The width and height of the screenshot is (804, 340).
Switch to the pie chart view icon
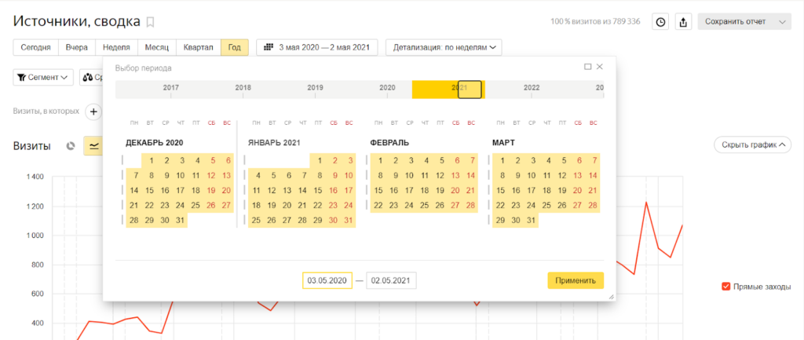(71, 146)
